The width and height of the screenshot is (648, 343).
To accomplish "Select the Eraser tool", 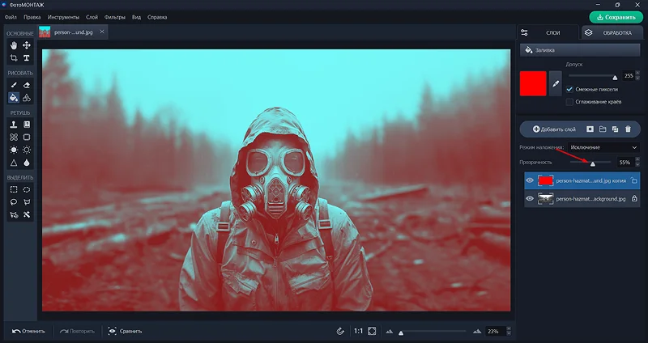I will [27, 85].
